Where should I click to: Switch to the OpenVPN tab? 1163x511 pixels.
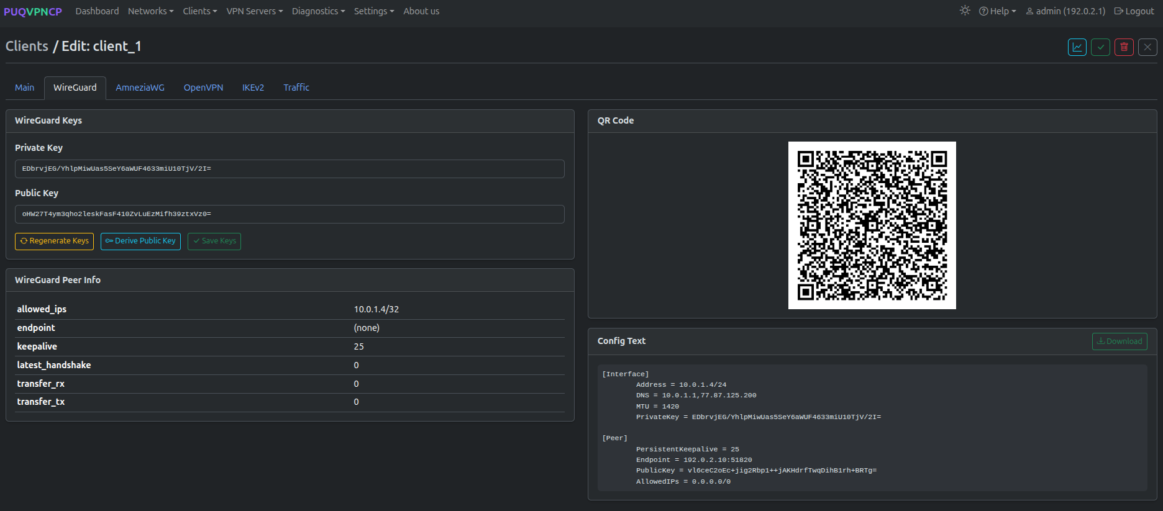pyautogui.click(x=203, y=88)
